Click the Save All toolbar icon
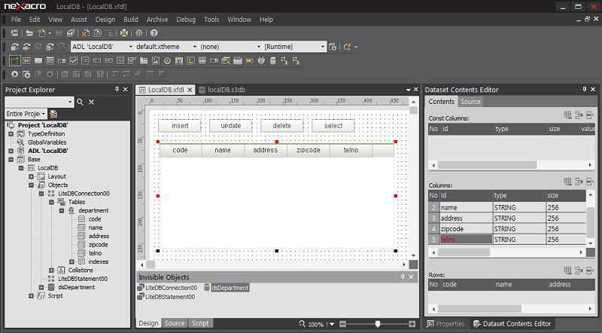The image size is (602, 333). (71, 33)
